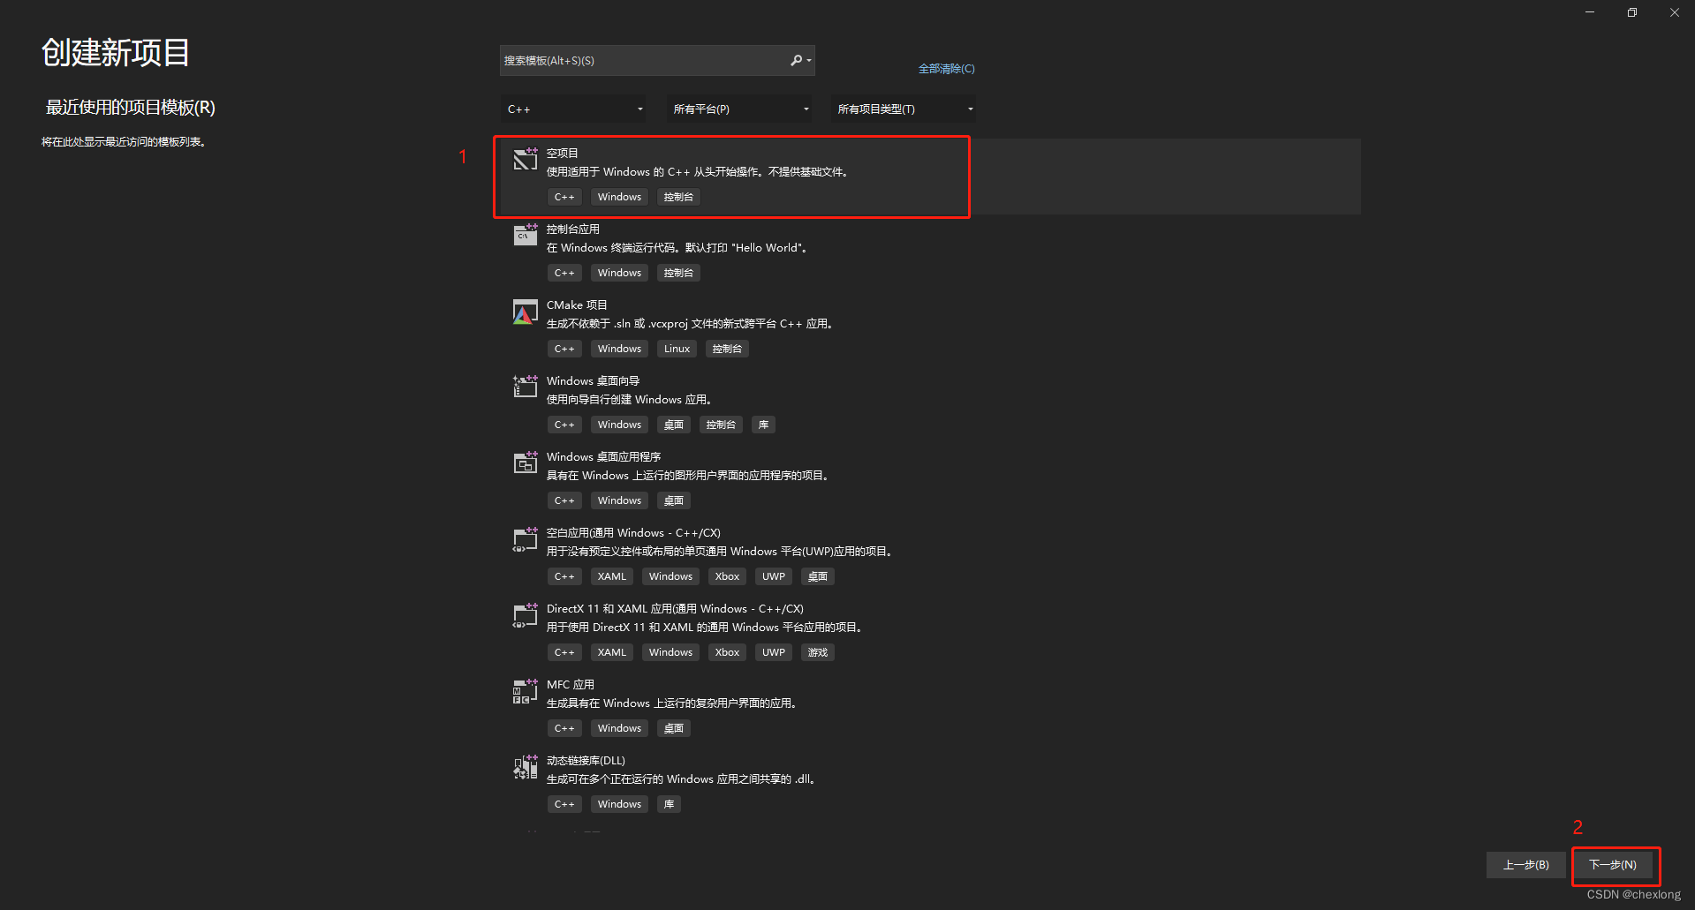
Task: Click the Hello World description of 控制台应用
Action: coord(677,248)
